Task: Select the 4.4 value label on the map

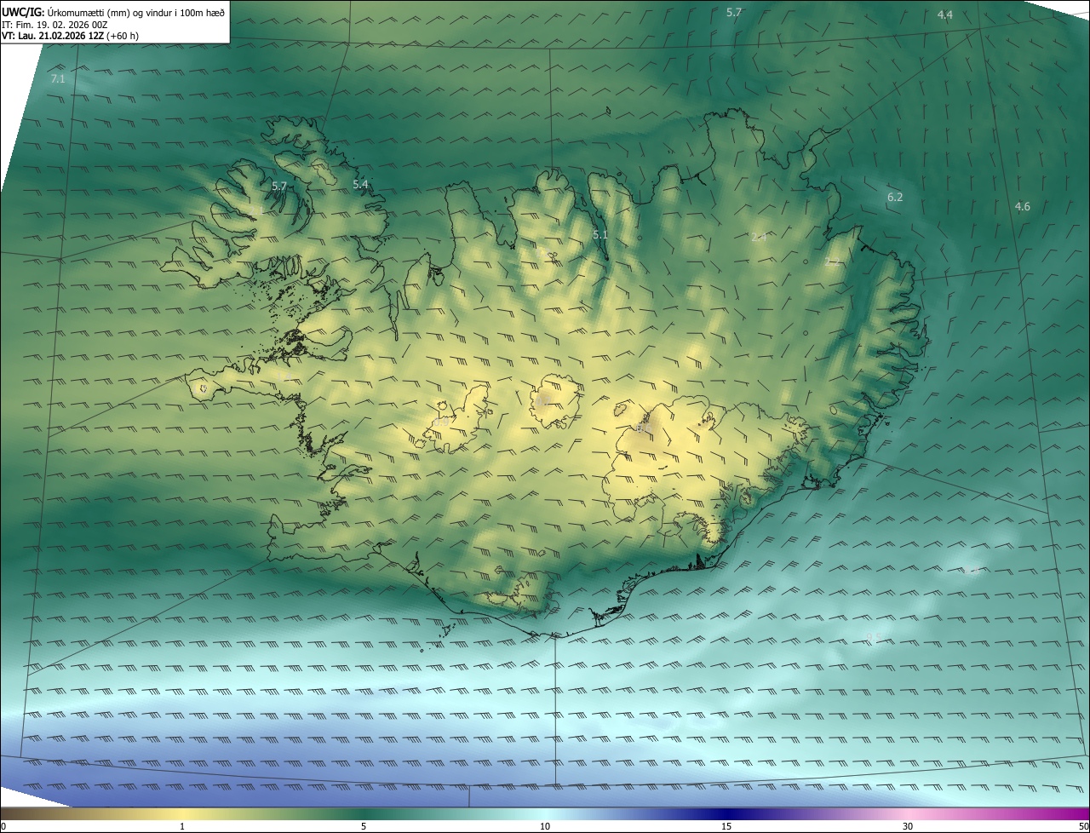Action: coord(945,14)
